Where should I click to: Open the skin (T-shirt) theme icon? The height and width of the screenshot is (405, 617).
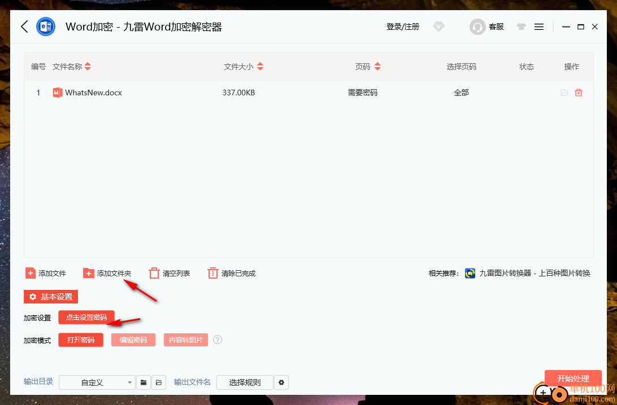[x=522, y=27]
